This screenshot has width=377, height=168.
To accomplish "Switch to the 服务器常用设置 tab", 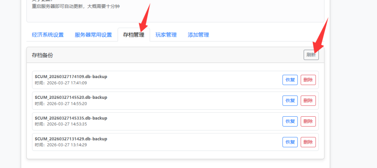I will 93,35.
